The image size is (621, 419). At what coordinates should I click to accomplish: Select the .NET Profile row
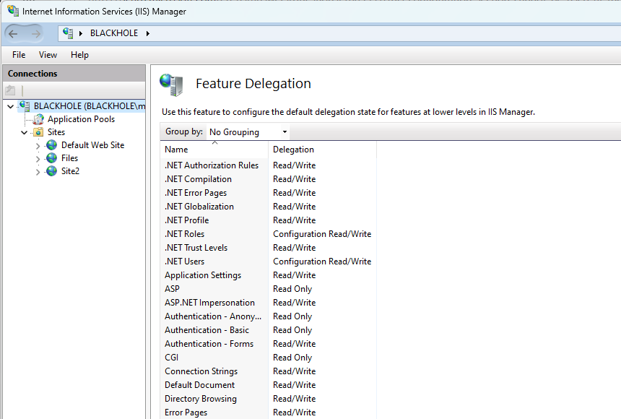tap(268, 220)
